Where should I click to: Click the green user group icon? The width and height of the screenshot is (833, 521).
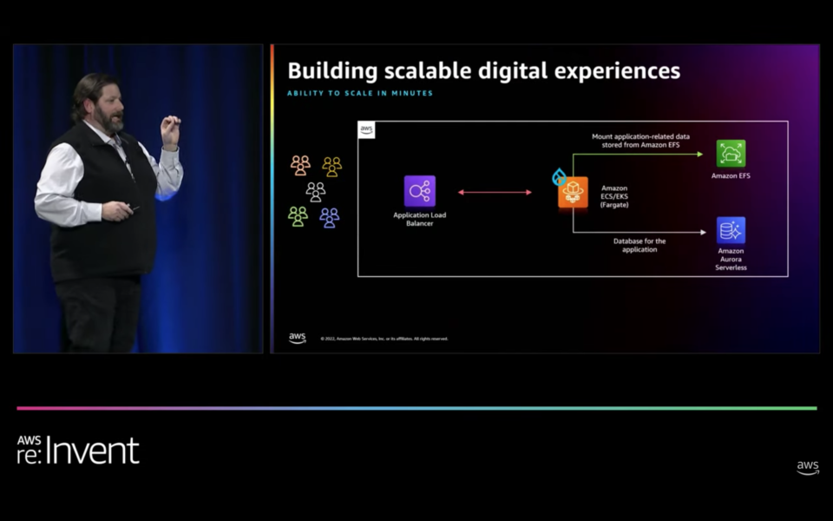pos(298,217)
